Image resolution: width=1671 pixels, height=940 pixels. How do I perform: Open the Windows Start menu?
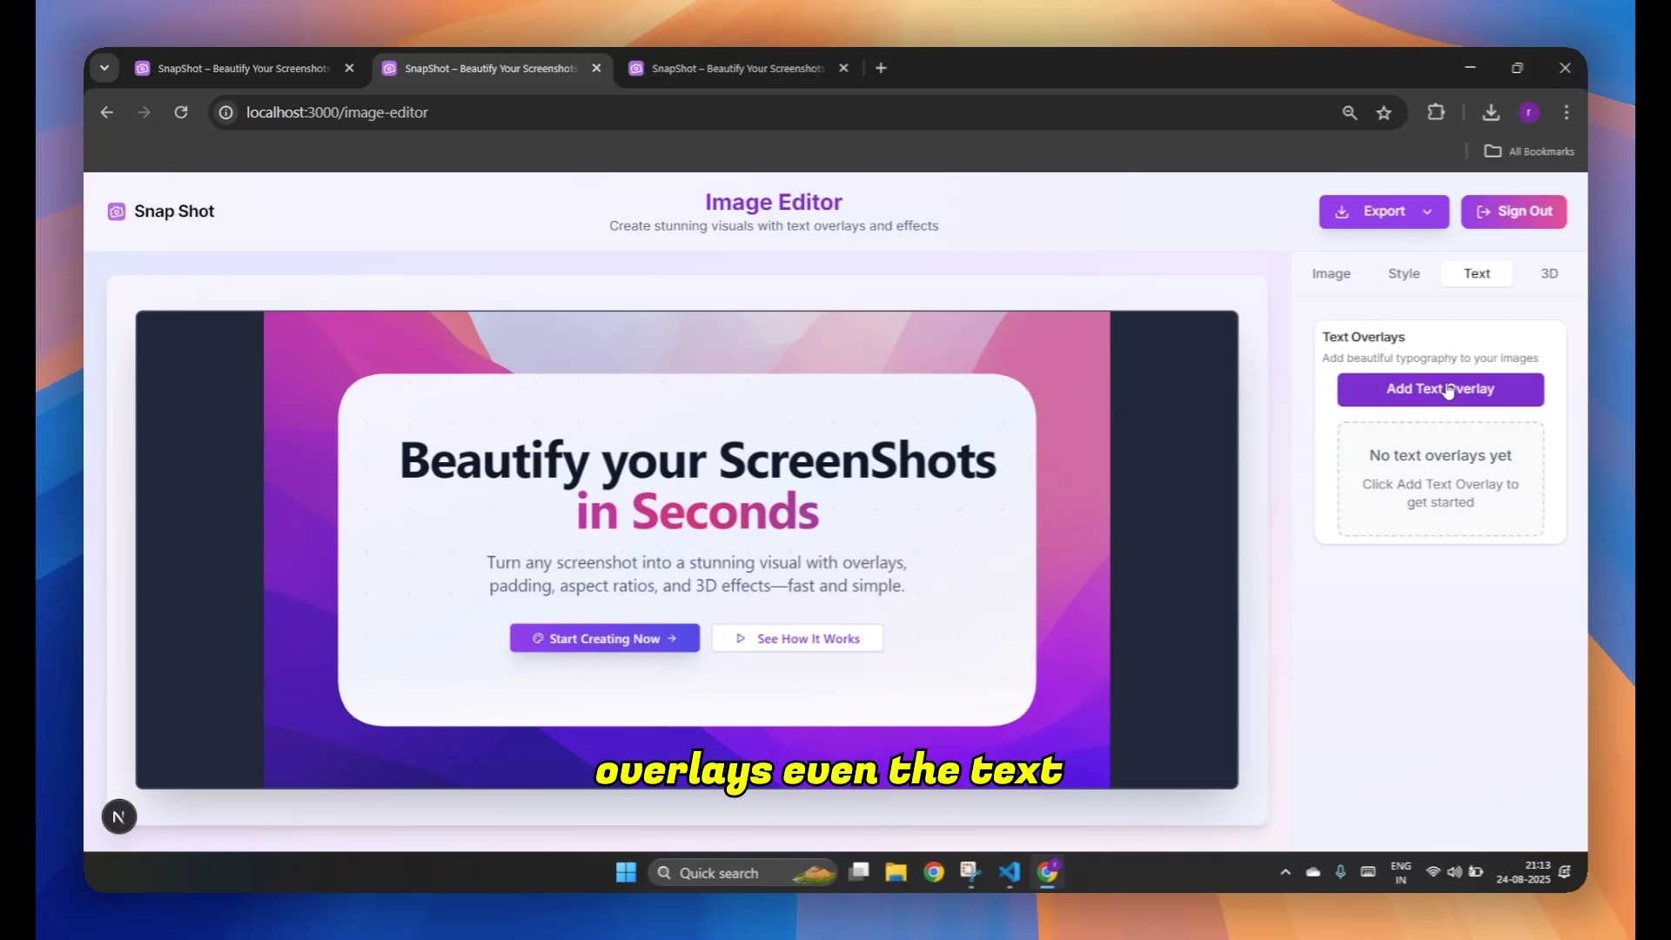click(626, 872)
